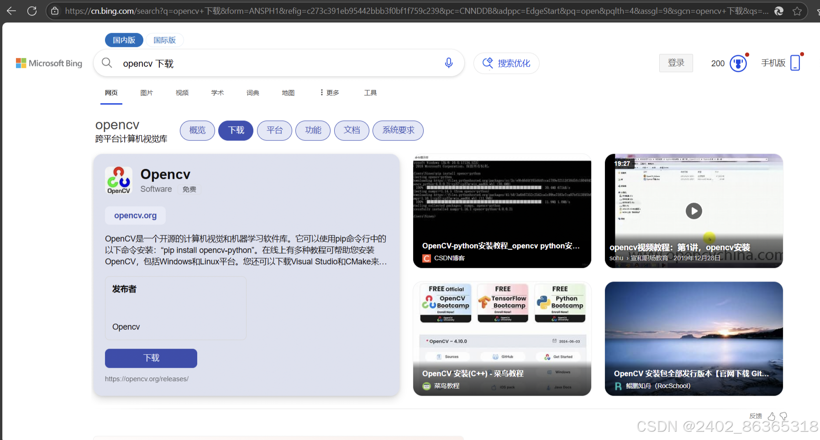Click the OpenCV logo in the card

(119, 181)
